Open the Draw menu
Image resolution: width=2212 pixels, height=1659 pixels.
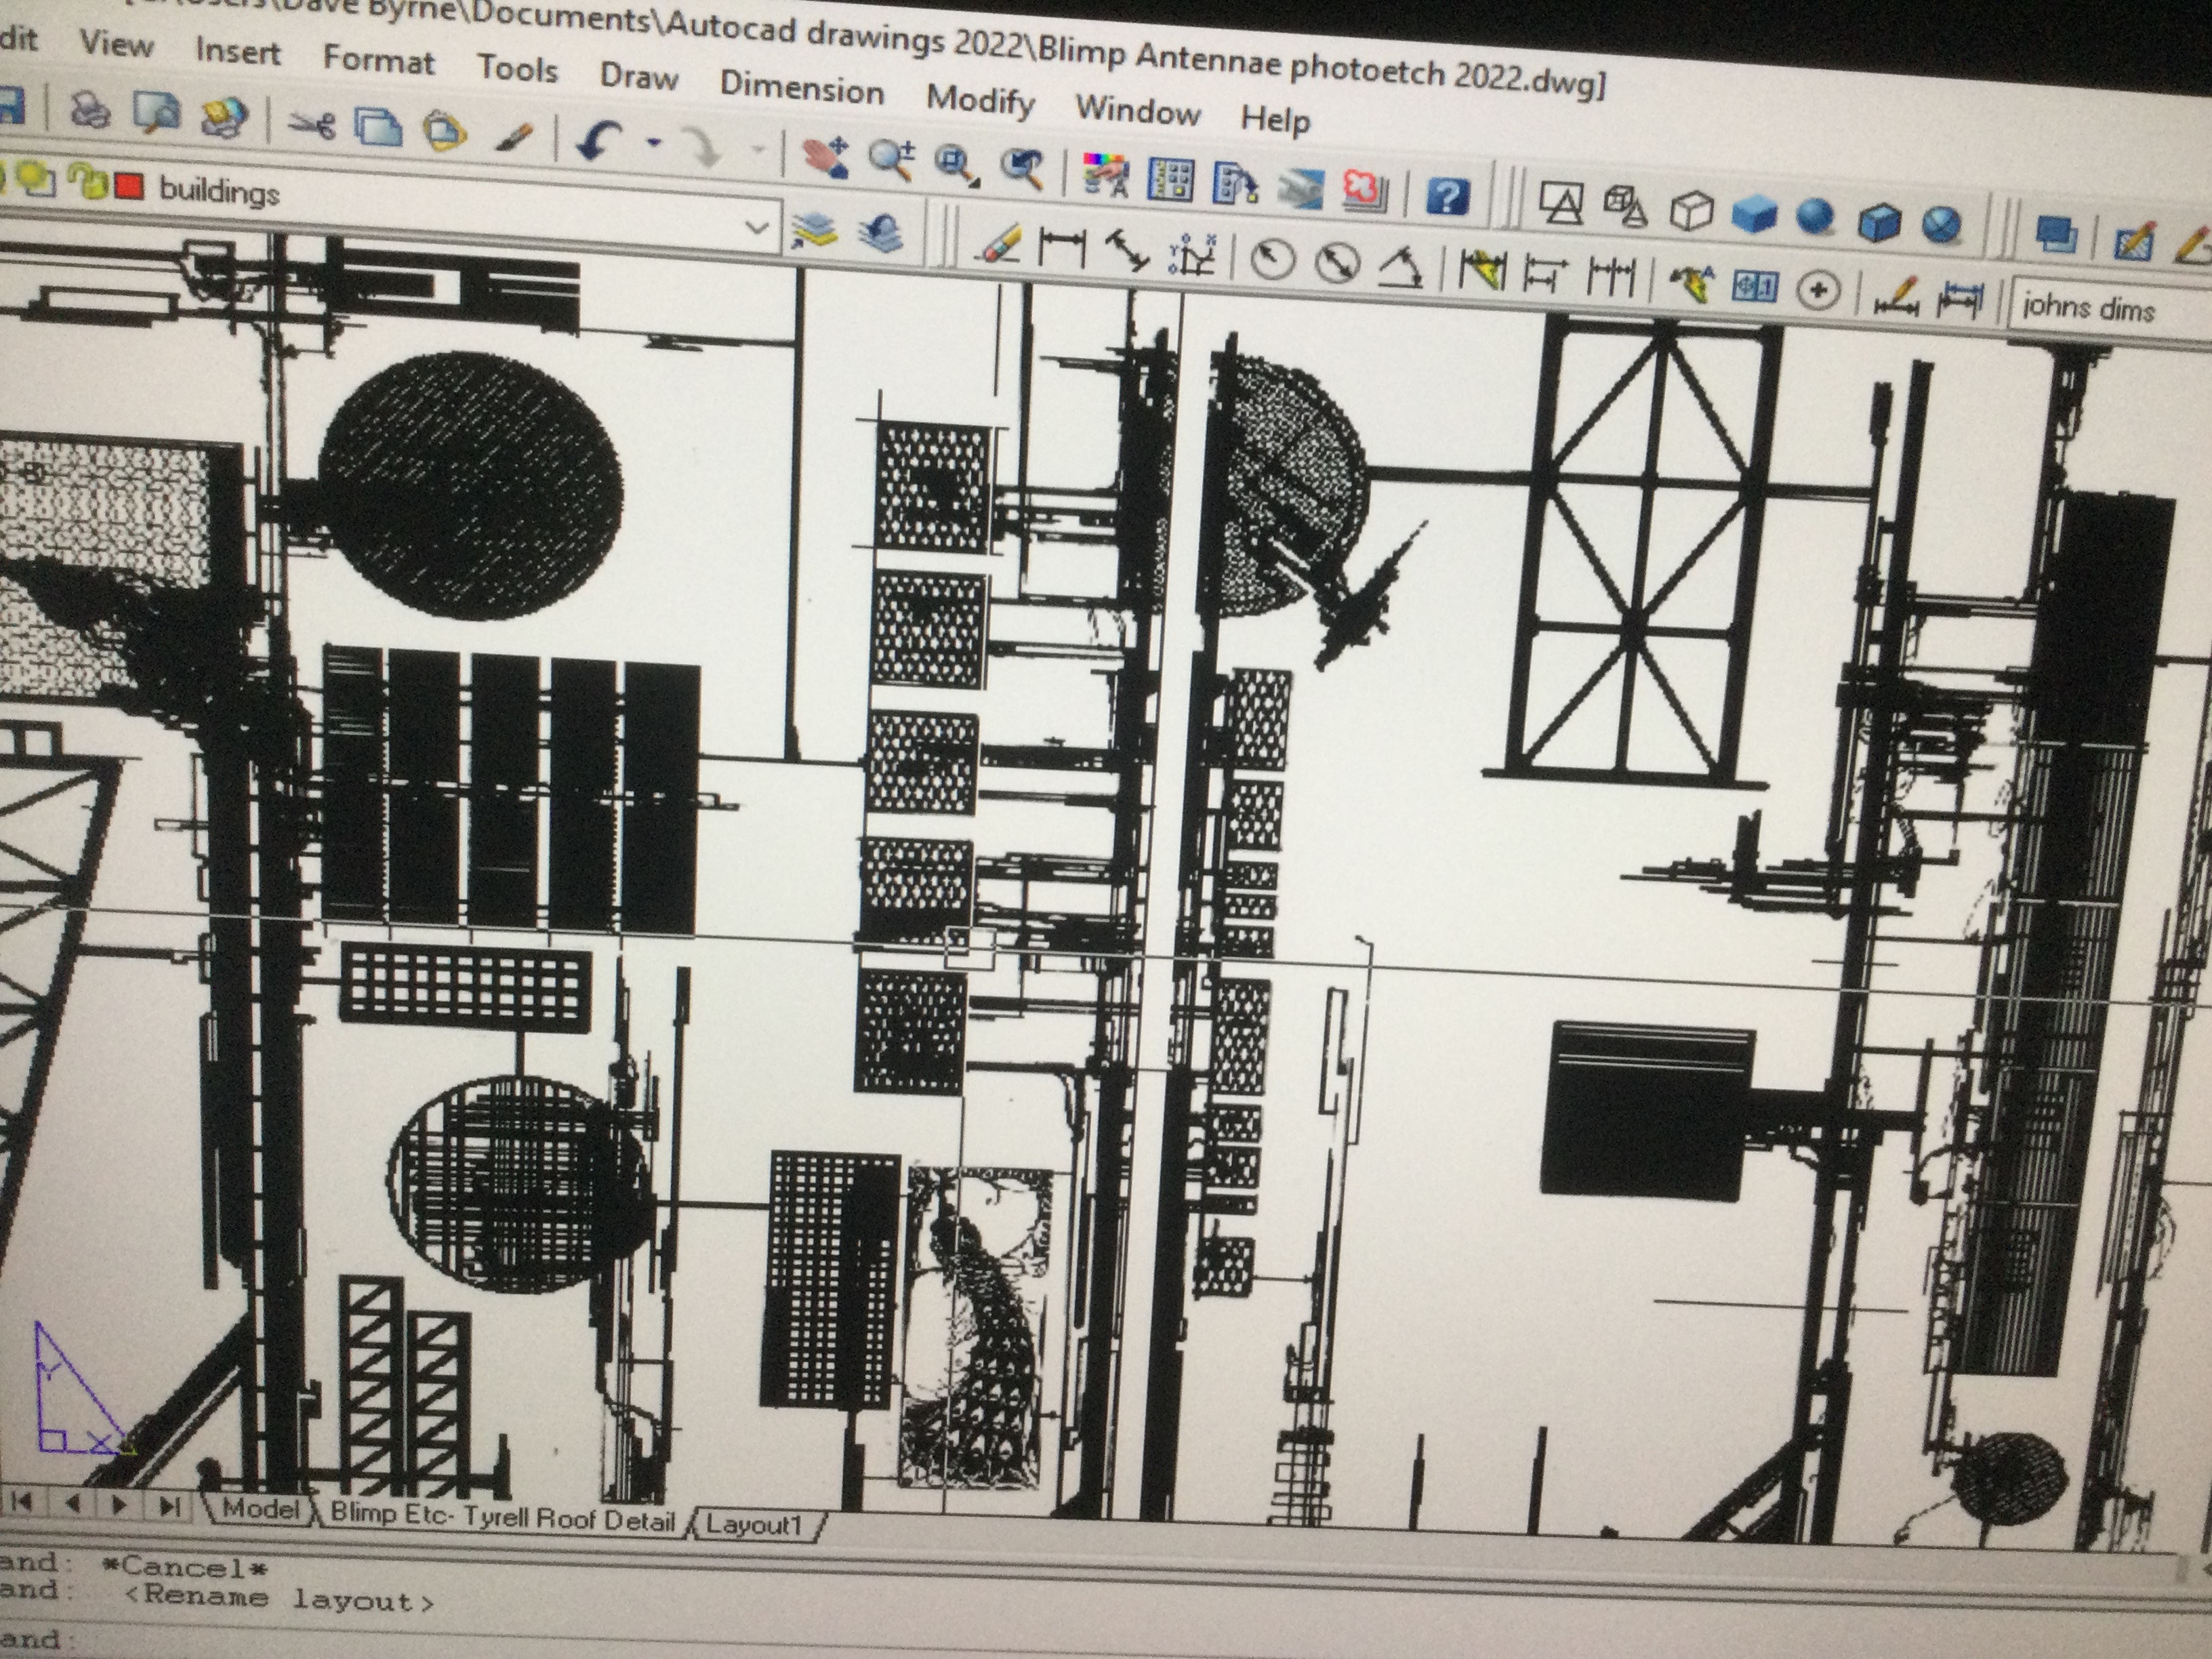pyautogui.click(x=639, y=76)
